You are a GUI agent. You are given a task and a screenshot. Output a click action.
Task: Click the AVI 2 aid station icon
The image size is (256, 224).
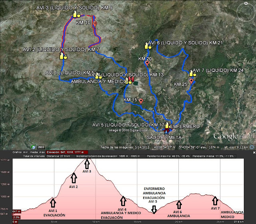(63, 56)
